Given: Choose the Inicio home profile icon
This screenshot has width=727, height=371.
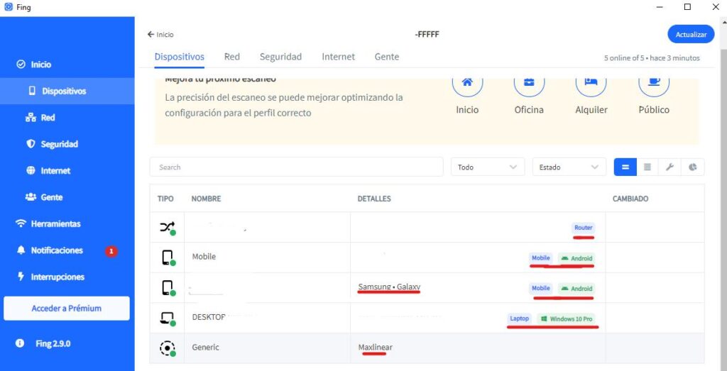Looking at the screenshot, I should [467, 84].
